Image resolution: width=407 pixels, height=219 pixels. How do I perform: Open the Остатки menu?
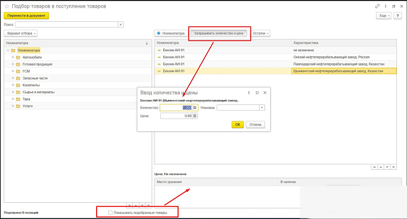pyautogui.click(x=261, y=33)
